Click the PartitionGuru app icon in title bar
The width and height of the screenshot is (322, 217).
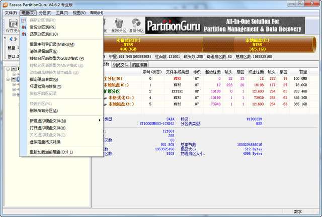tap(5, 5)
